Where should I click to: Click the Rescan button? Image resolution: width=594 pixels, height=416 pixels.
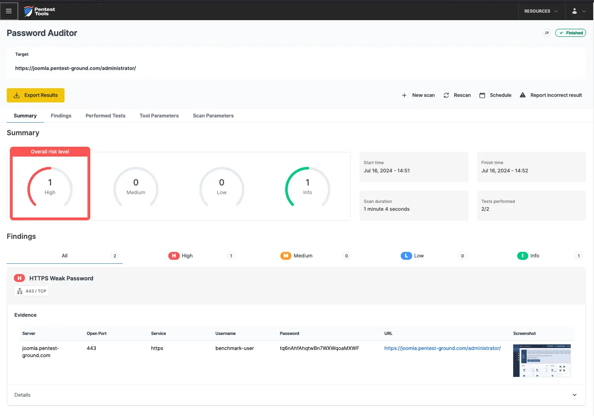click(x=457, y=95)
